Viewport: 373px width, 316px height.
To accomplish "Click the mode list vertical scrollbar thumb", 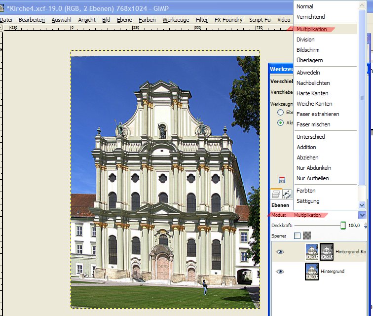I will (362, 98).
